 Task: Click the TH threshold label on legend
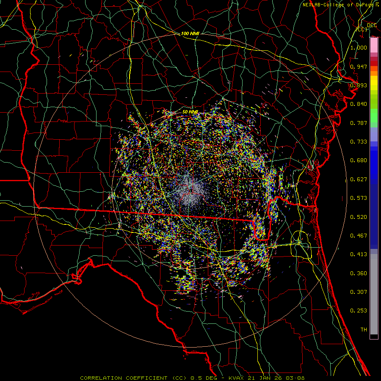pyautogui.click(x=363, y=329)
